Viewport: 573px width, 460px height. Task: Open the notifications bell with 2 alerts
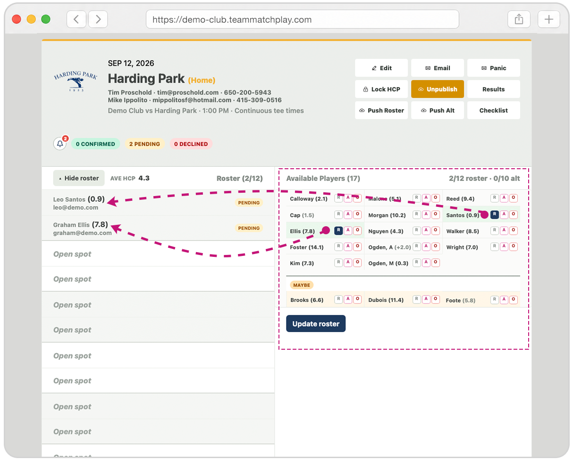(60, 144)
